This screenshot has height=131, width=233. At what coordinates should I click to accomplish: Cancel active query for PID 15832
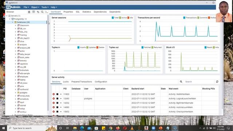[x=58, y=112]
